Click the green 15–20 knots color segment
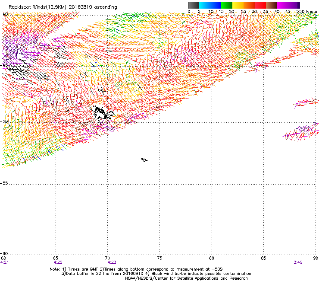The image size is (319, 281). [x=227, y=5]
